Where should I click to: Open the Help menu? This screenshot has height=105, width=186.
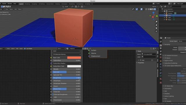click(15, 4)
